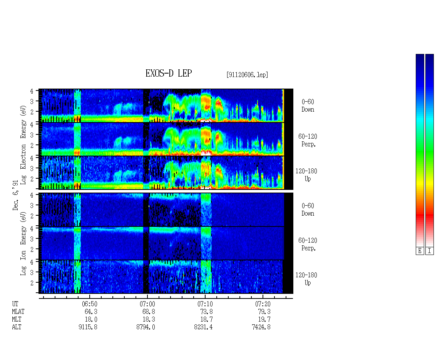The height and width of the screenshot is (337, 435).
Task: Select the ALT value 9115.8
Action: [x=88, y=327]
